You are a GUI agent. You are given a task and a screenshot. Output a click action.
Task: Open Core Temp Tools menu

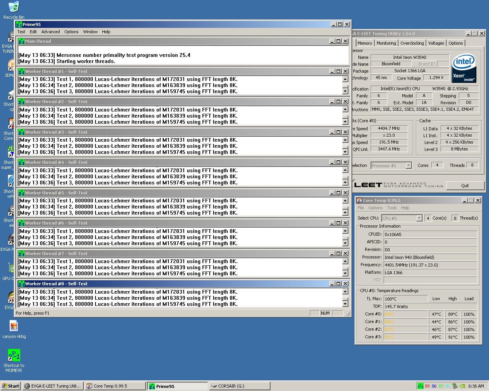pos(392,208)
